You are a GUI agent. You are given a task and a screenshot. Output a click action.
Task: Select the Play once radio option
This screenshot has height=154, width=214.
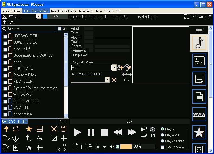(163, 135)
